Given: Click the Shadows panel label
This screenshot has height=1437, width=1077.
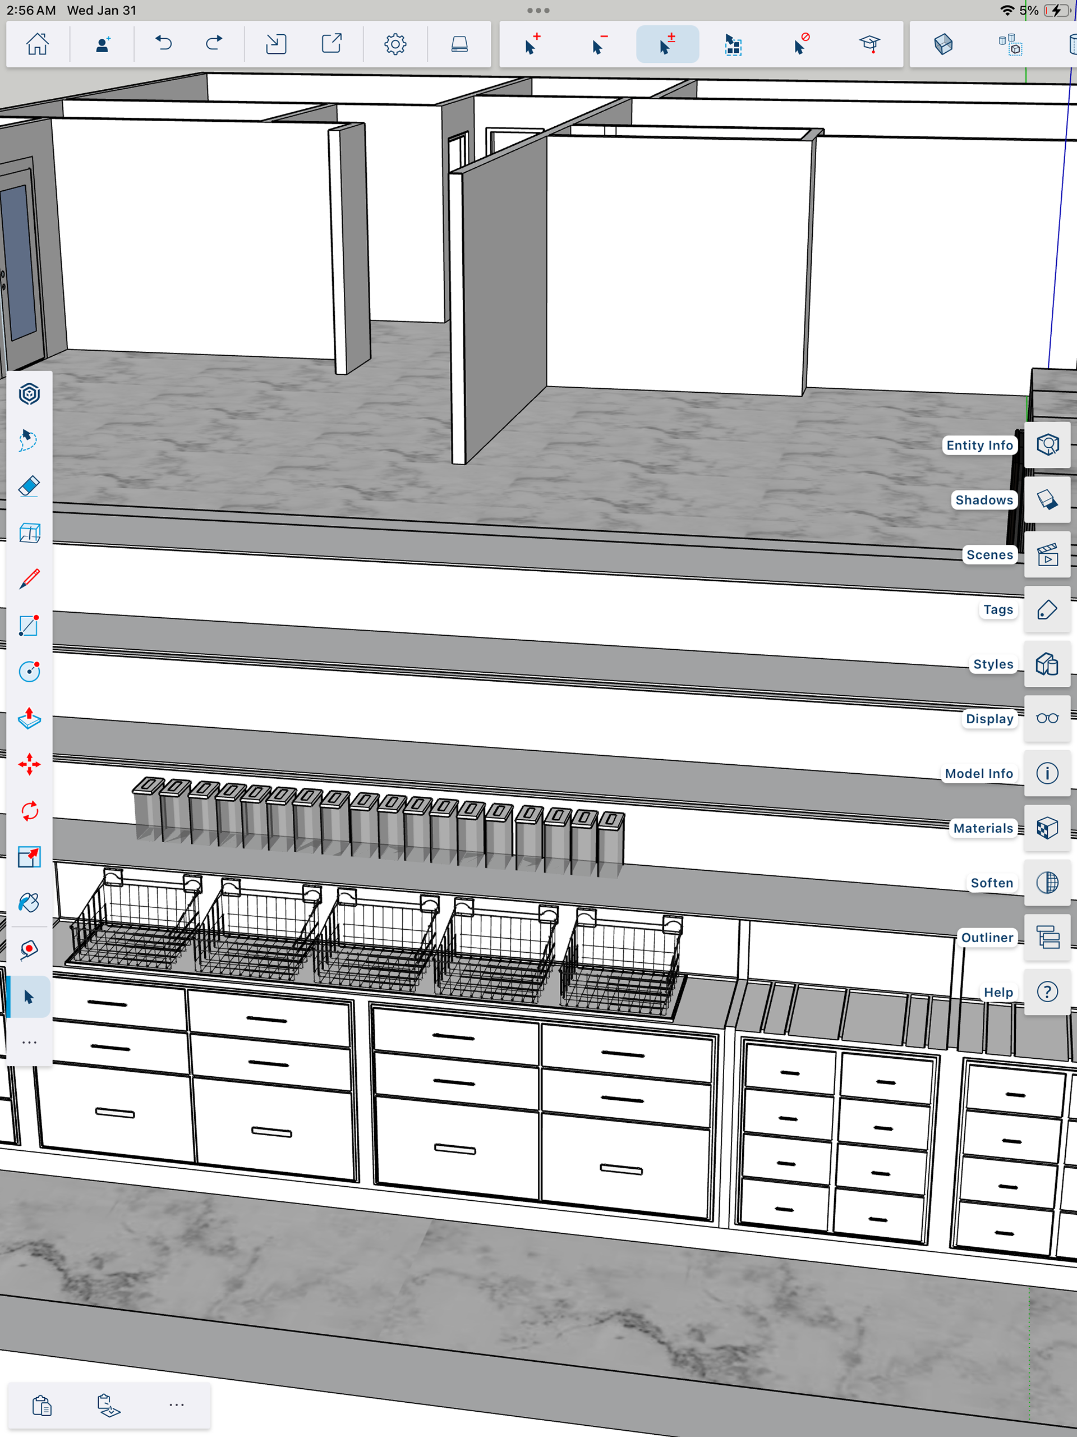Looking at the screenshot, I should pyautogui.click(x=983, y=499).
